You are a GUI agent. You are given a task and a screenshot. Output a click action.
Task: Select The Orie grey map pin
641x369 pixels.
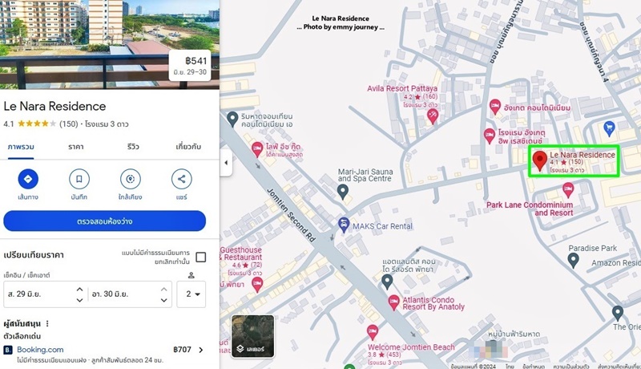(x=617, y=313)
